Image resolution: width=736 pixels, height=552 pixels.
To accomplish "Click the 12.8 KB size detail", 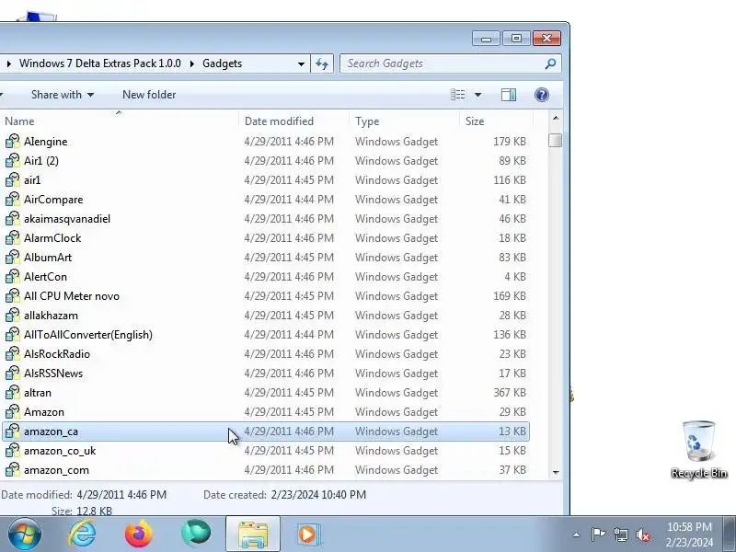I will pos(93,512).
